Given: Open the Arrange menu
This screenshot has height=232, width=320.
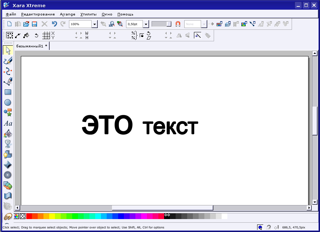Looking at the screenshot, I should (x=68, y=14).
